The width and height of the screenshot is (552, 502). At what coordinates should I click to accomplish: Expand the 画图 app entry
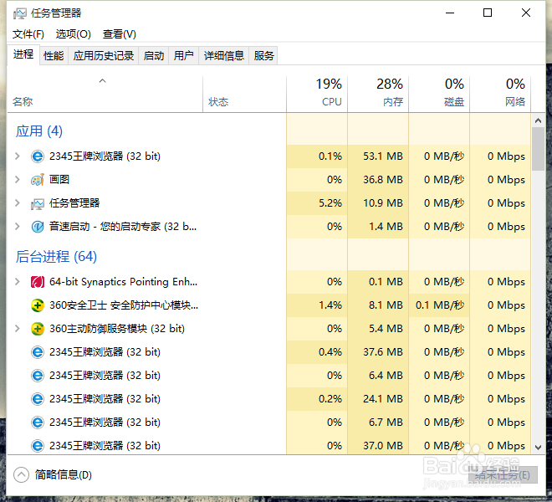(x=17, y=180)
